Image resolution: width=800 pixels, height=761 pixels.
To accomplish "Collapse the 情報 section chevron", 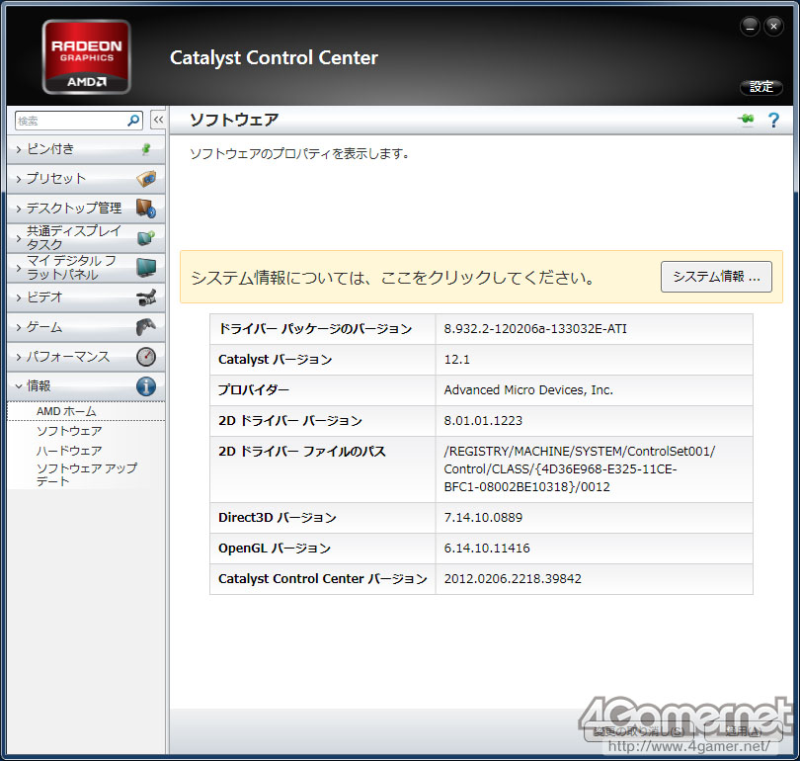I will (x=19, y=386).
